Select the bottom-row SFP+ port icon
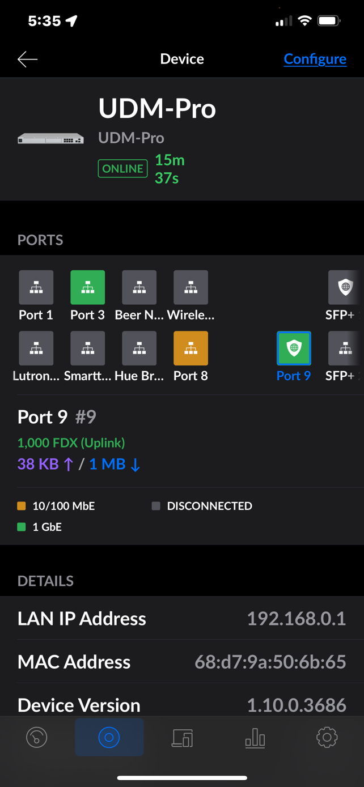Viewport: 364px width, 787px height. 345,348
